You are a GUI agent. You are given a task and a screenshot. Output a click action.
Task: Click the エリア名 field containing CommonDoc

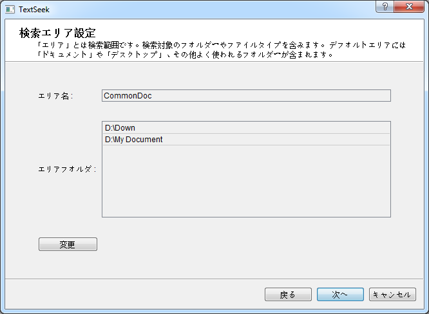(245, 96)
